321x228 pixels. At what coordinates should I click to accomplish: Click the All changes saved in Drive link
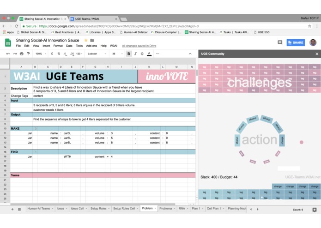pyautogui.click(x=139, y=46)
